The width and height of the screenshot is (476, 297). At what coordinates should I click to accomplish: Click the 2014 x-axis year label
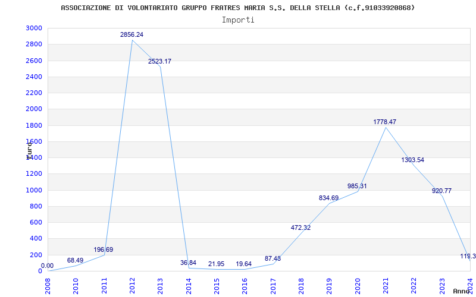[189, 286]
